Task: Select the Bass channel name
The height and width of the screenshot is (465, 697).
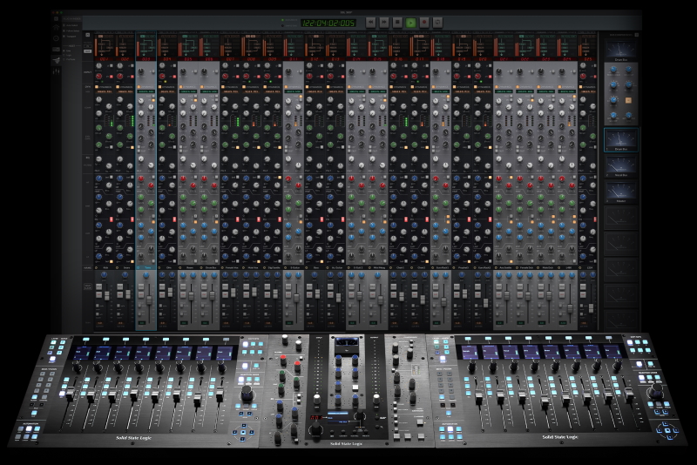Action: click(315, 268)
